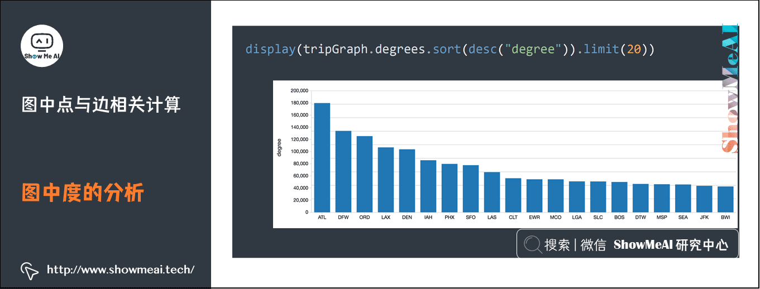Click the BOS bar in chart
Viewport: 760px width, 289px height.
[x=619, y=197]
